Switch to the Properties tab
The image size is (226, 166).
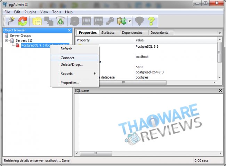pyautogui.click(x=88, y=33)
